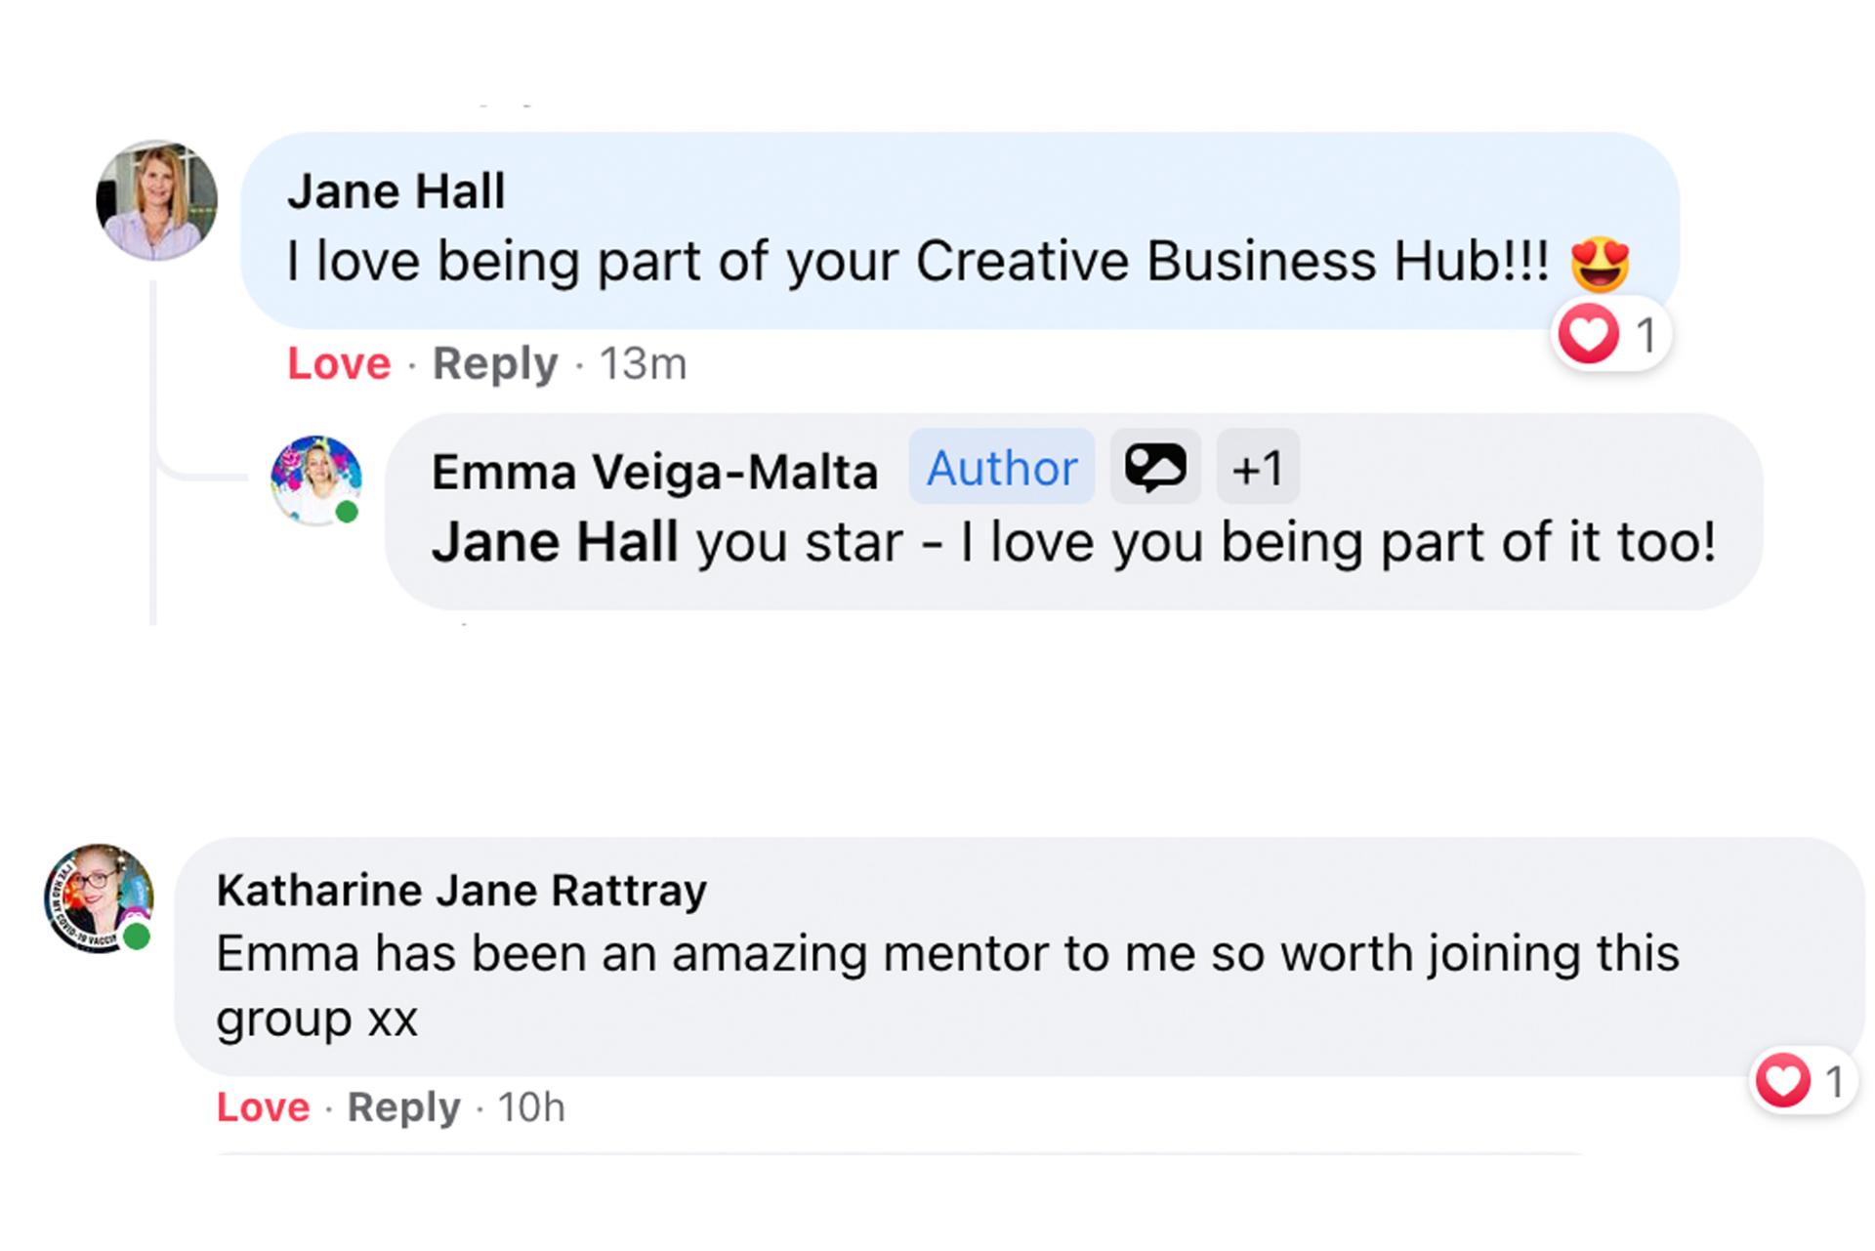Reply to Jane Hall's comment
The height and width of the screenshot is (1251, 1875).
tap(495, 363)
